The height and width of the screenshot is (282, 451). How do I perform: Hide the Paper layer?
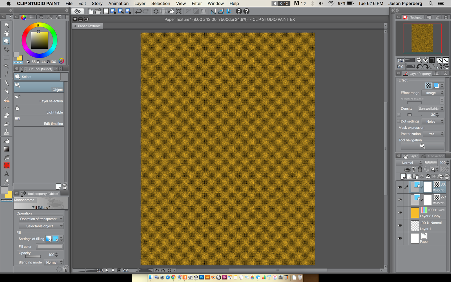400,238
